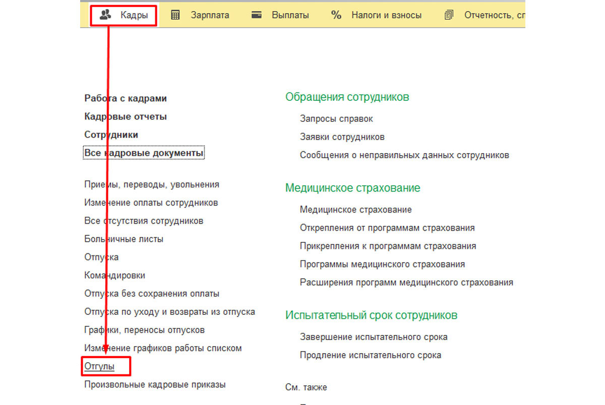Viewport: 605px width, 405px height.
Task: Open the Командировки documents
Action: click(x=114, y=276)
